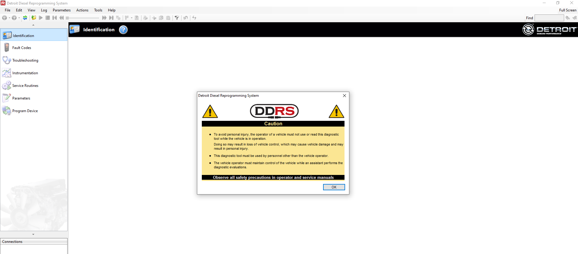This screenshot has width=578, height=254.
Task: Click OK on the Caution dialog
Action: tap(334, 187)
